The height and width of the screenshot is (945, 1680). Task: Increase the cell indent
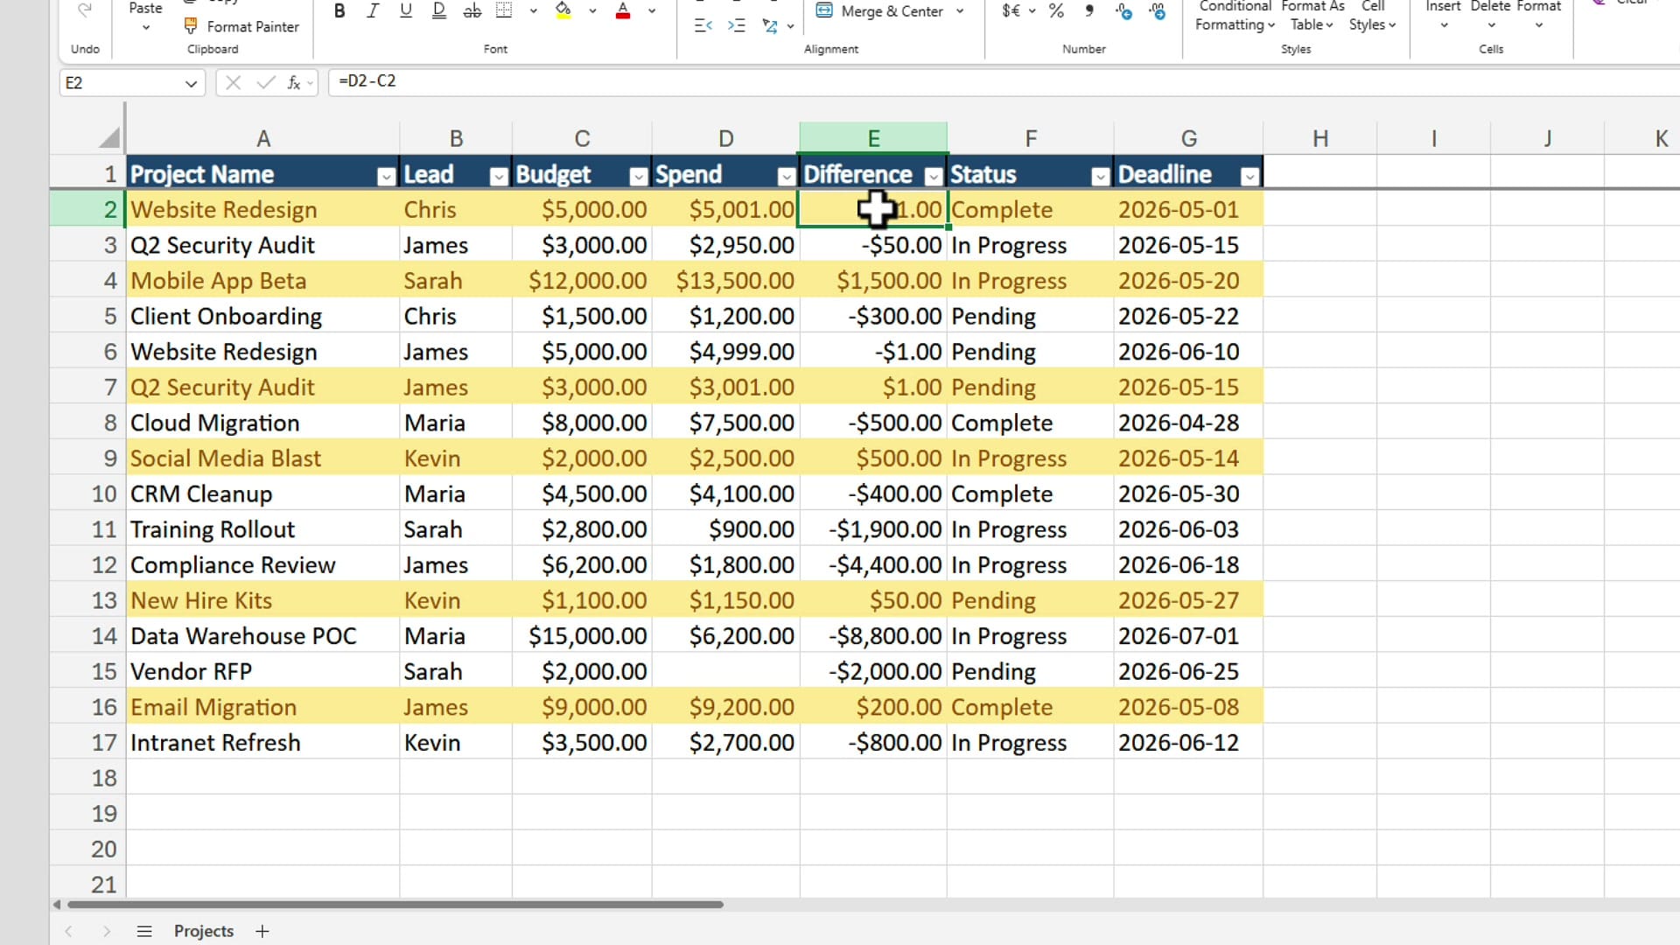737,26
